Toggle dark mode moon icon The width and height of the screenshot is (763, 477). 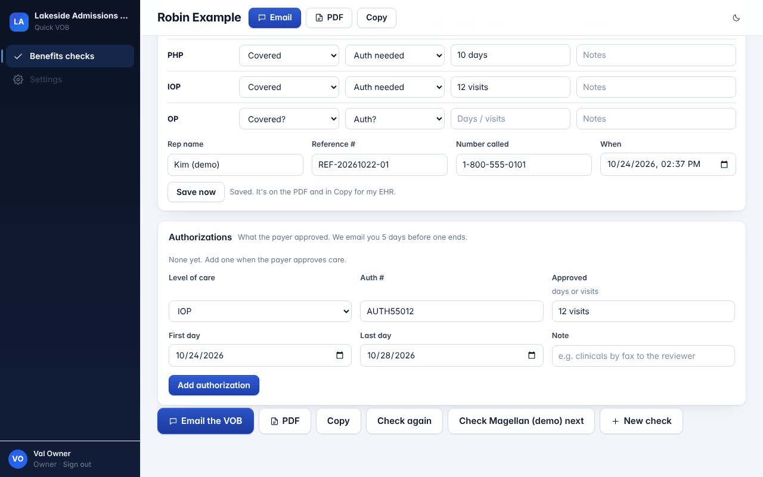[736, 18]
